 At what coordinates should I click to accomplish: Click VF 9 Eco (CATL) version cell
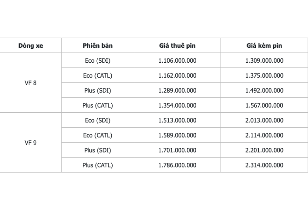click(x=98, y=135)
